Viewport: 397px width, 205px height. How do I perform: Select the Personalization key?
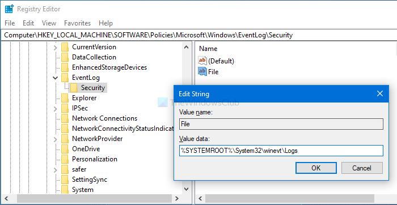pos(95,159)
